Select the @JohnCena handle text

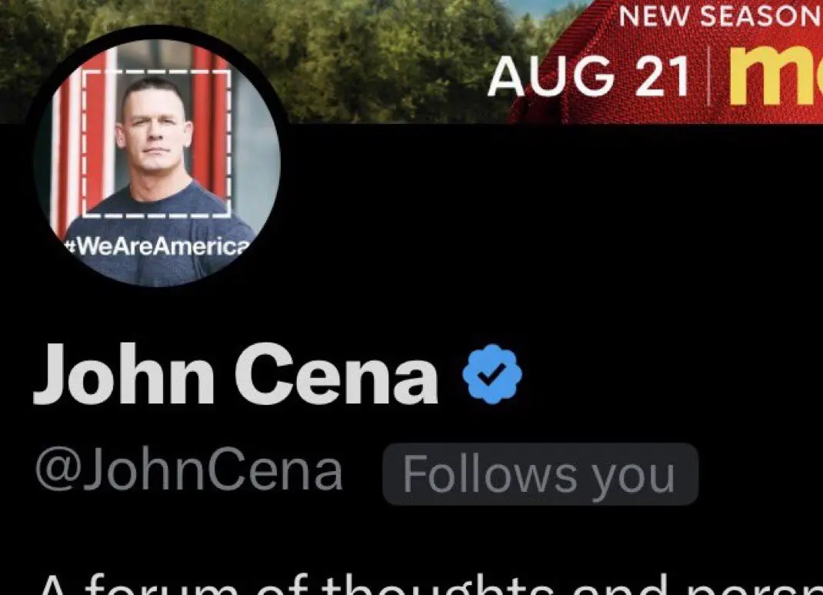(189, 471)
